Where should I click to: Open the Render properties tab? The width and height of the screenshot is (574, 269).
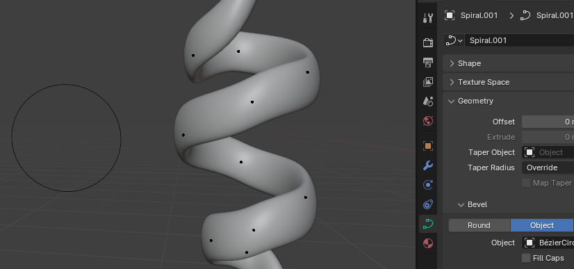coord(427,42)
